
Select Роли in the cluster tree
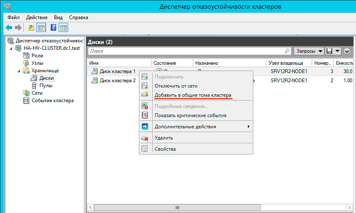pos(37,55)
